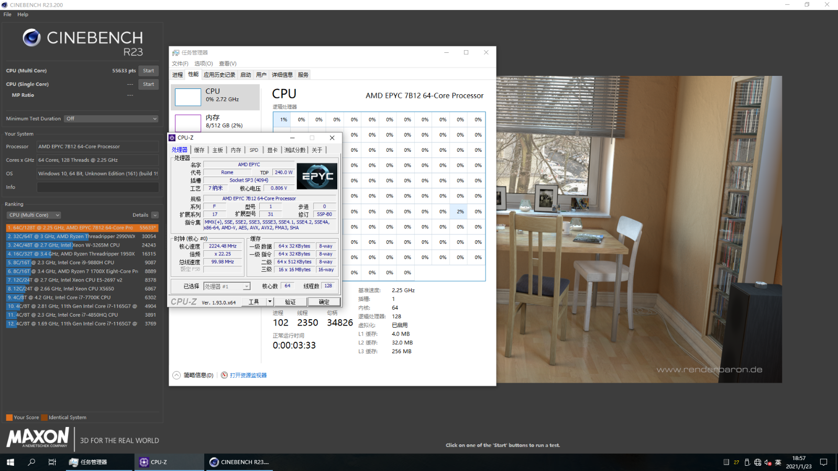Open the CPU-Z processor selection dropdown

tap(227, 286)
